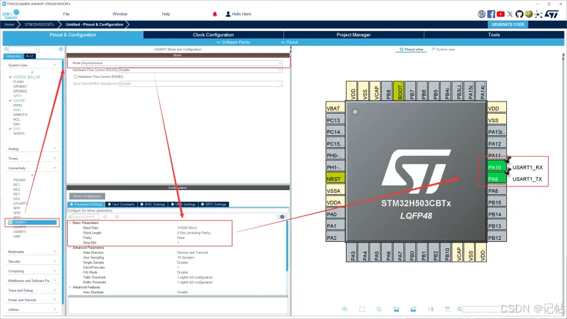Select the Baud Rate value 115200 Bits/s
The image size is (567, 319).
(x=187, y=228)
